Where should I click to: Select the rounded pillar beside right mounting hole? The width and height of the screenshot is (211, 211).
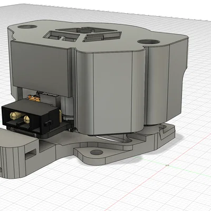[157, 85]
